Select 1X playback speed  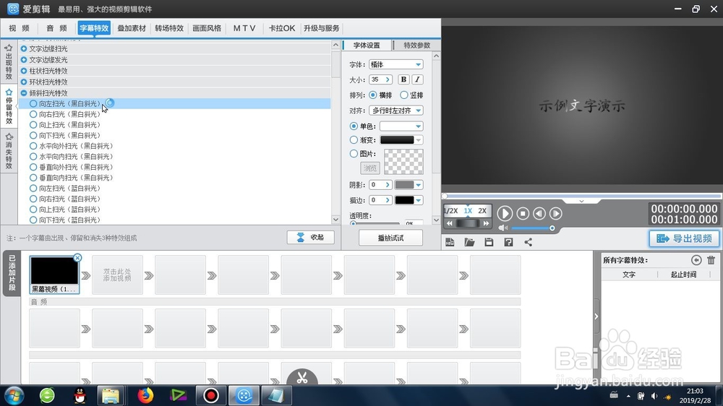point(468,211)
